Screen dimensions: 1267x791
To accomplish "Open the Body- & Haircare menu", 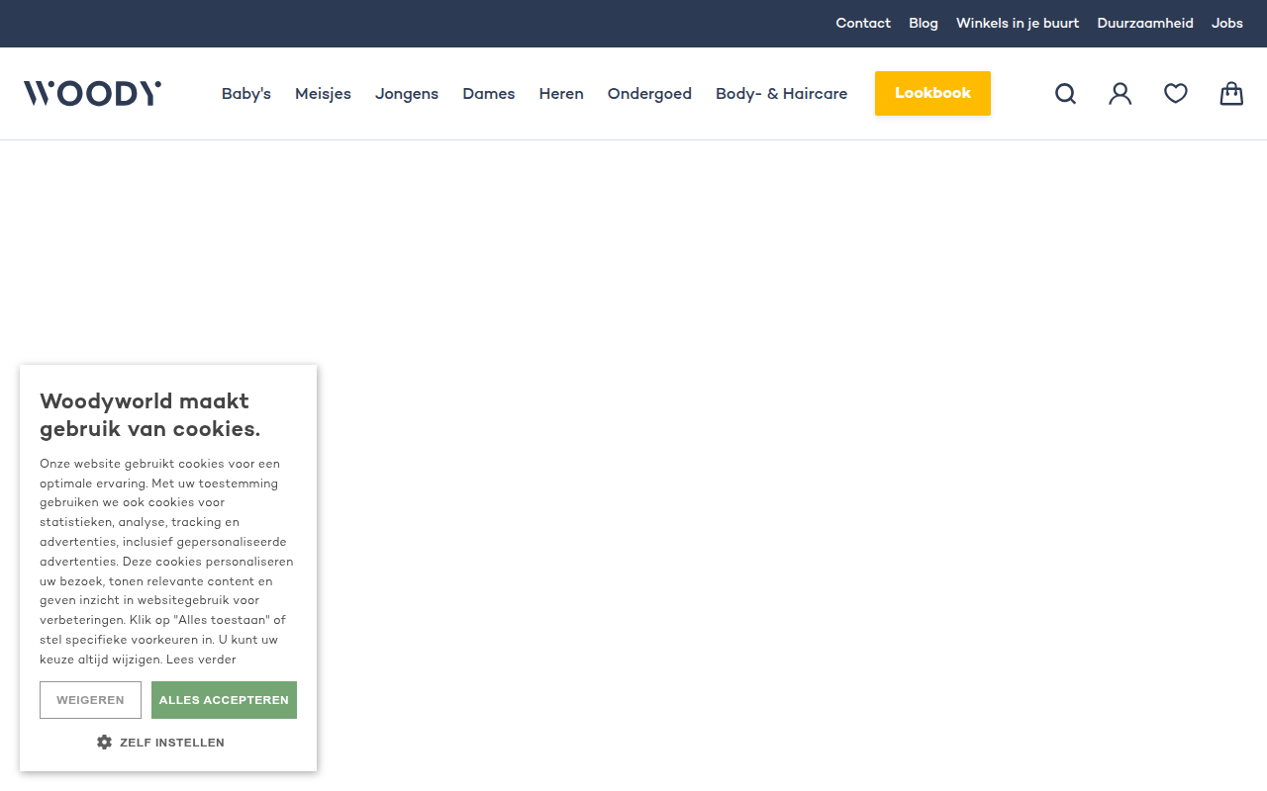I will tap(782, 94).
